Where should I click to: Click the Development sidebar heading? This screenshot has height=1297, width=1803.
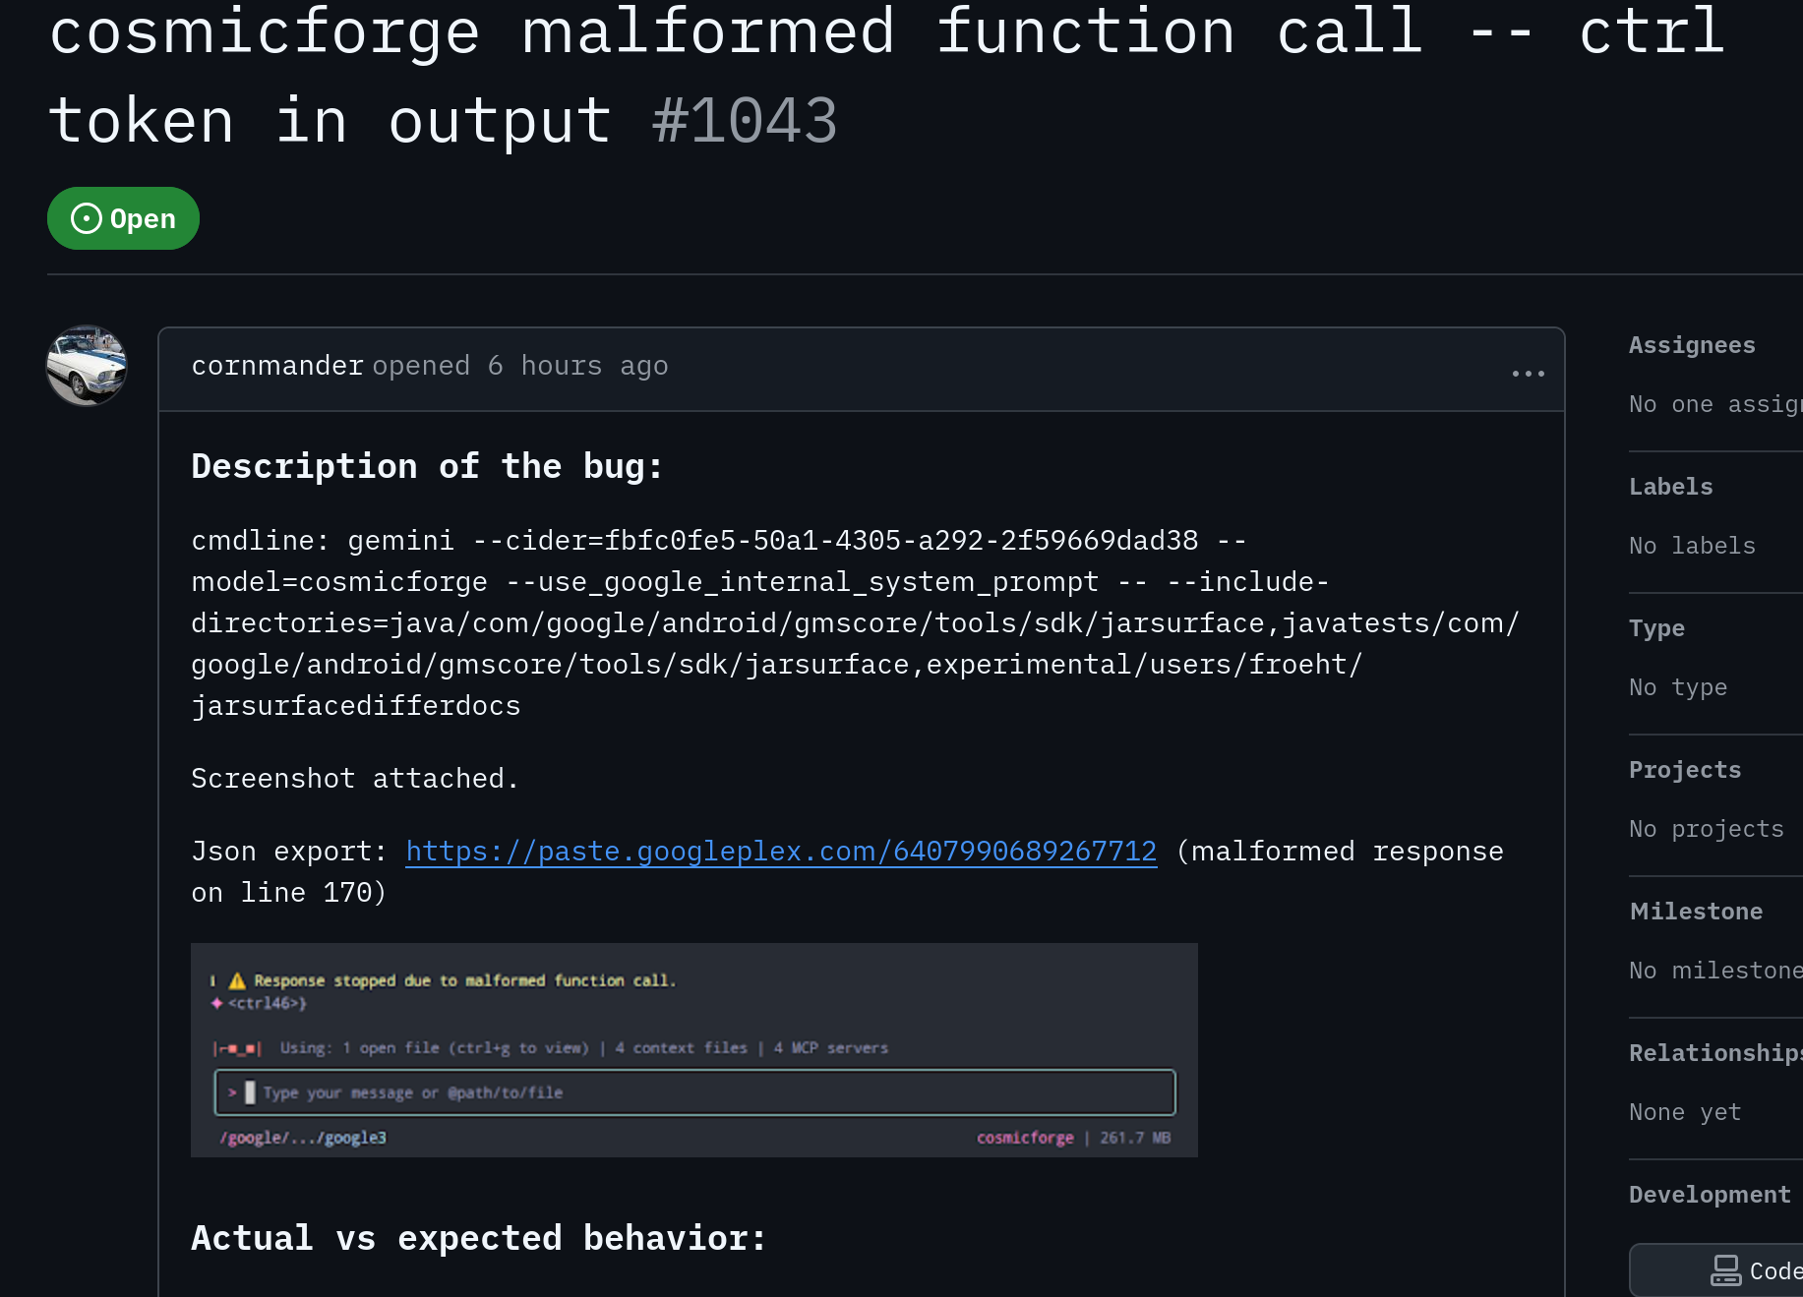click(1710, 1195)
